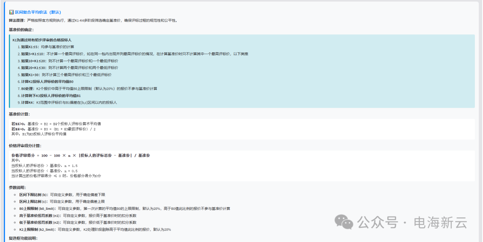Select the K1为通过所有初步评审的合格投标人 line
The height and width of the screenshot is (242, 483).
click(42, 40)
